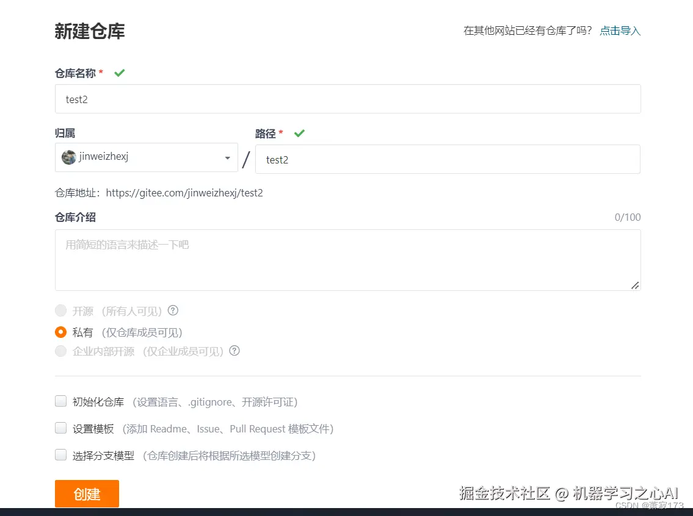
Task: Click inside the 仓库介绍 description textarea
Action: pos(347,259)
